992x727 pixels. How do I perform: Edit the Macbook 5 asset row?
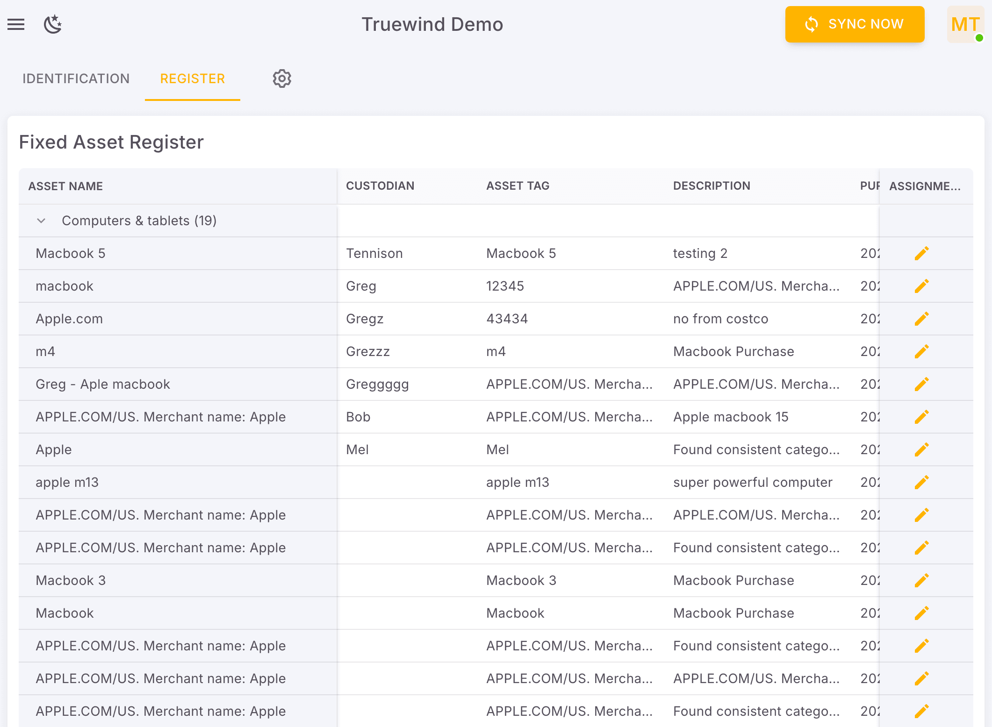tap(920, 253)
